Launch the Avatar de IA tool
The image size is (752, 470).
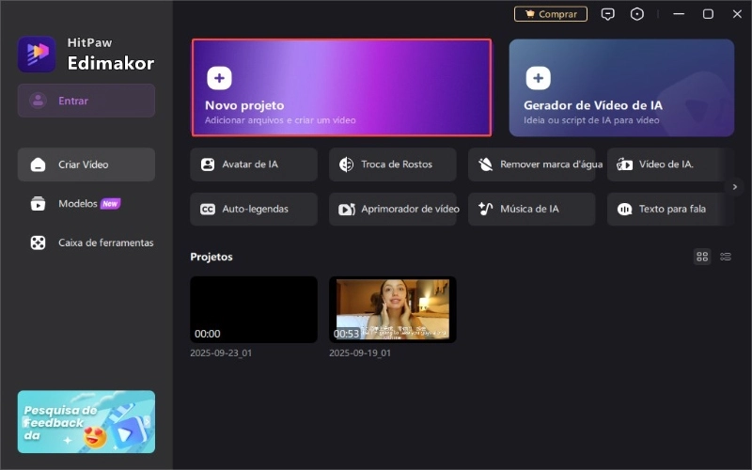pos(254,164)
